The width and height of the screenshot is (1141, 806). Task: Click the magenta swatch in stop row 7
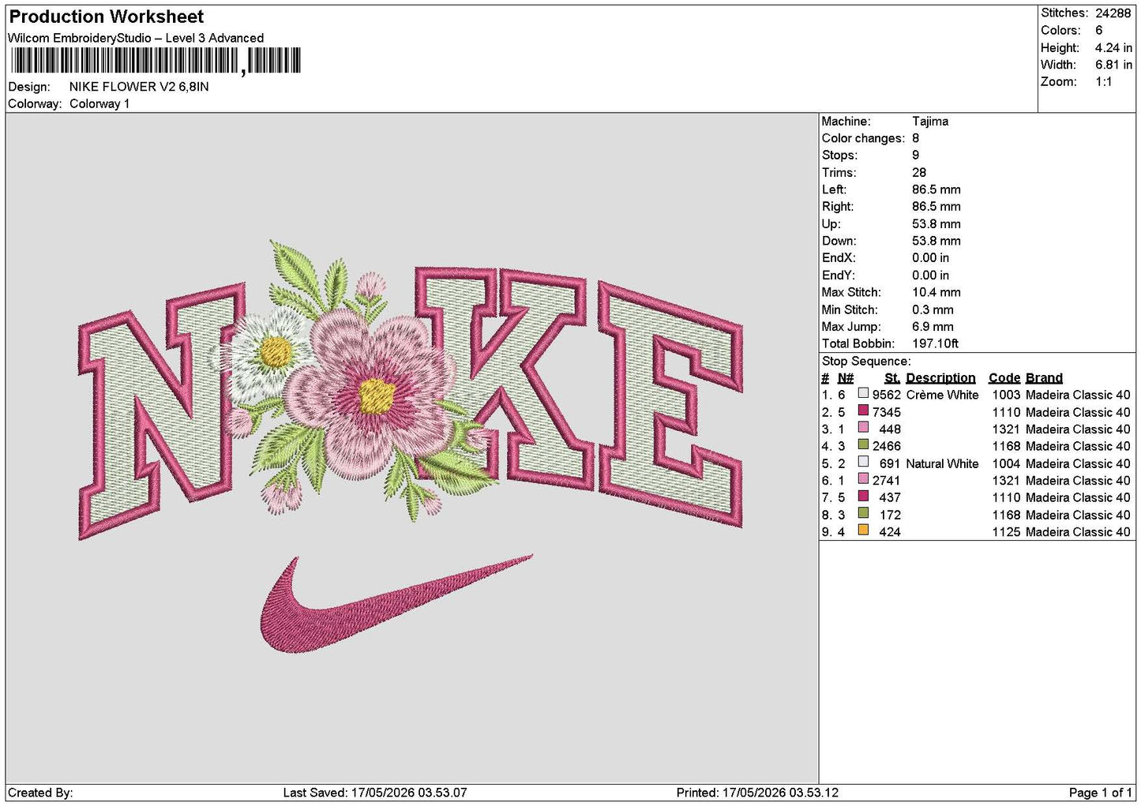point(863,496)
